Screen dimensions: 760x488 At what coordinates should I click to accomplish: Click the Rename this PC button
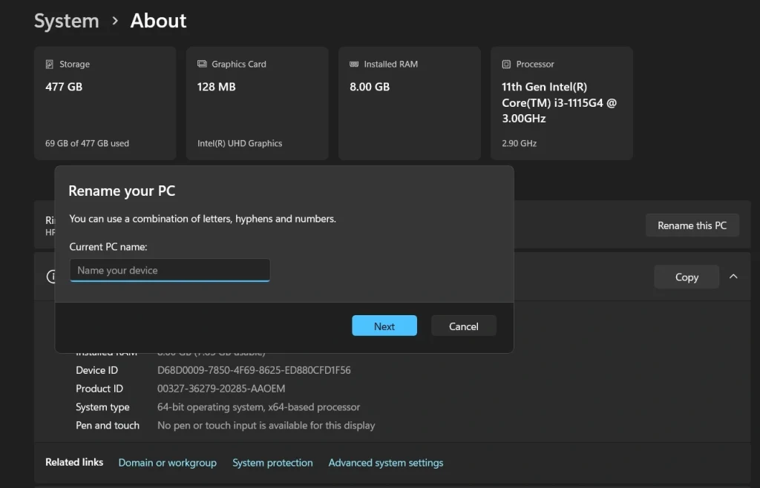[x=692, y=225]
